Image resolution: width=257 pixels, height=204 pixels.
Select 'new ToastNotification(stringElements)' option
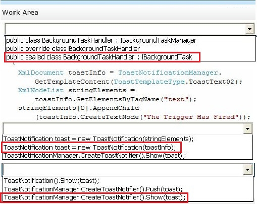pos(98,139)
